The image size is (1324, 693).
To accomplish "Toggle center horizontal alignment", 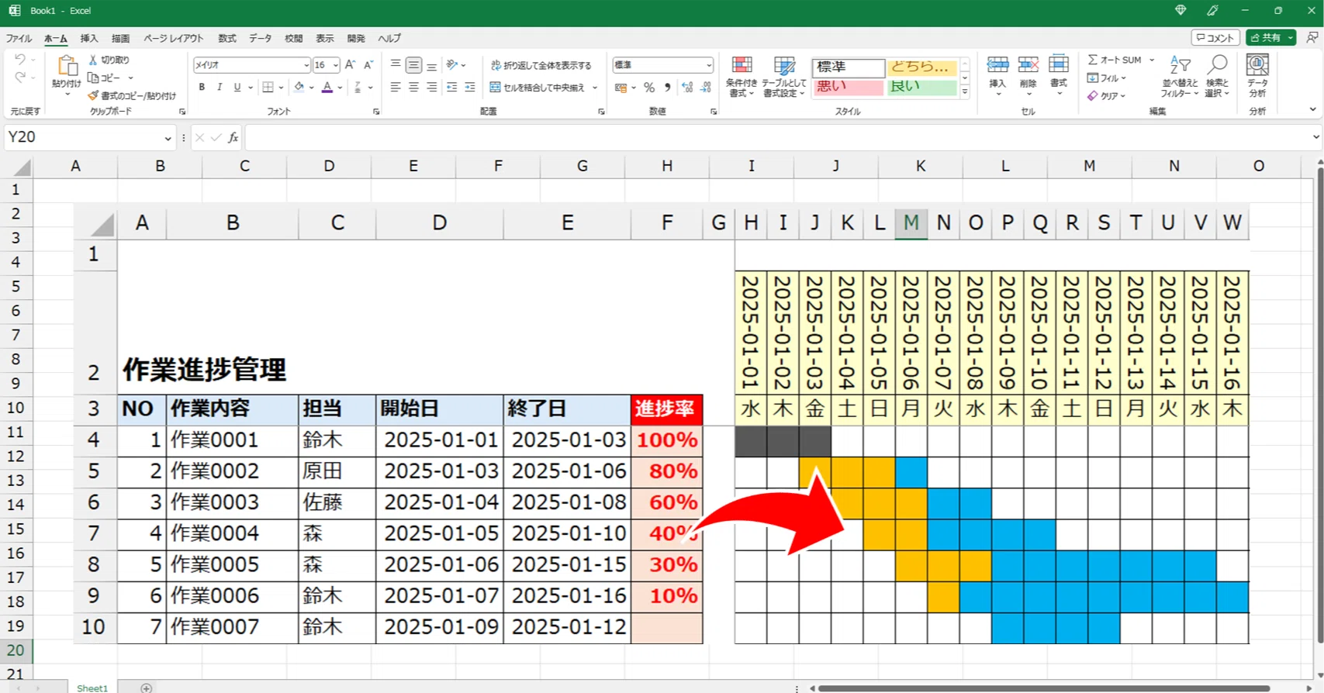I will pyautogui.click(x=413, y=88).
